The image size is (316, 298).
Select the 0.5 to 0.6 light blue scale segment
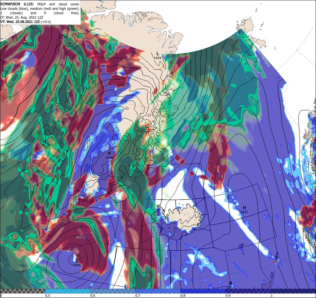[x=68, y=291]
